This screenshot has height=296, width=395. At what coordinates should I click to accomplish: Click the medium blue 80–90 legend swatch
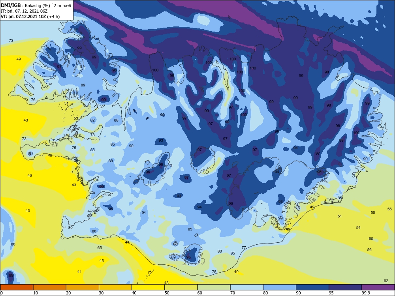[280, 287]
